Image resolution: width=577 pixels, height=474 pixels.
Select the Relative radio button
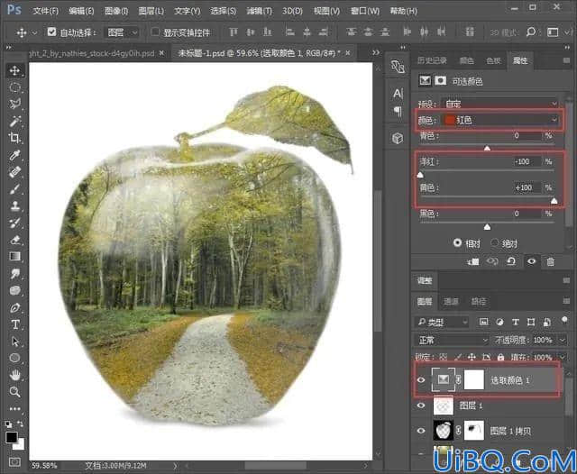(x=457, y=242)
